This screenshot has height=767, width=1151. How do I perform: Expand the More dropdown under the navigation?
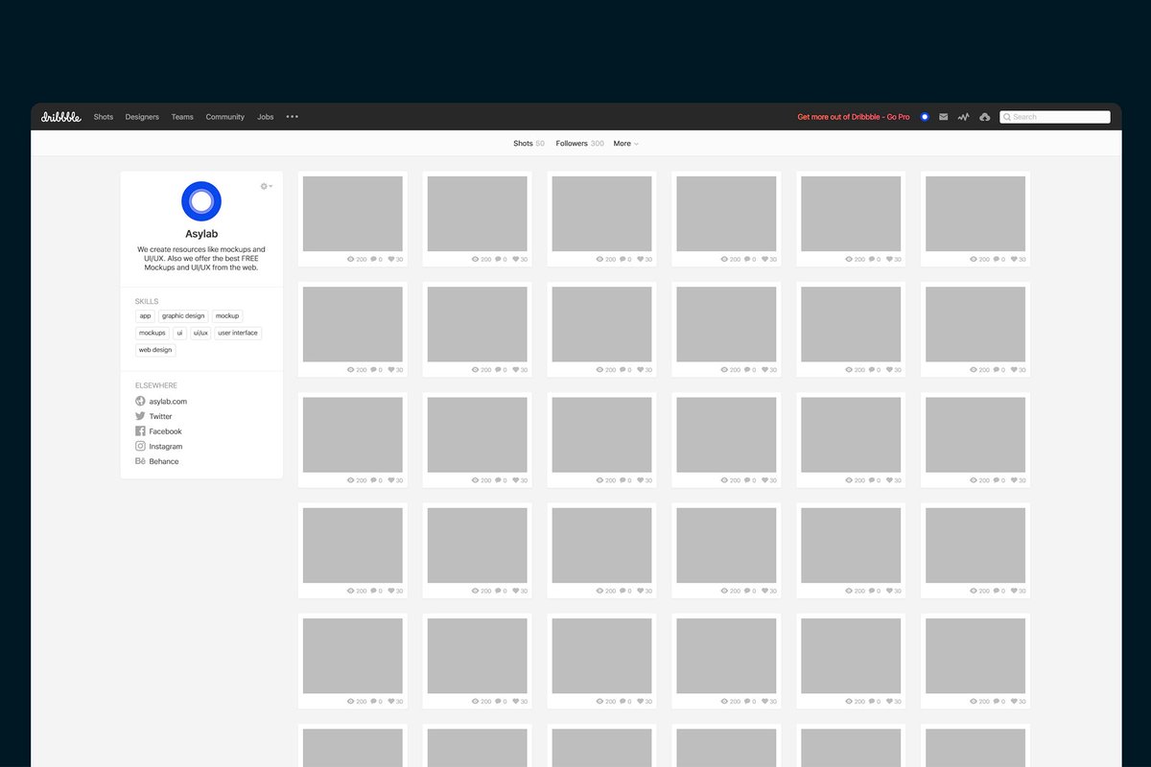625,144
